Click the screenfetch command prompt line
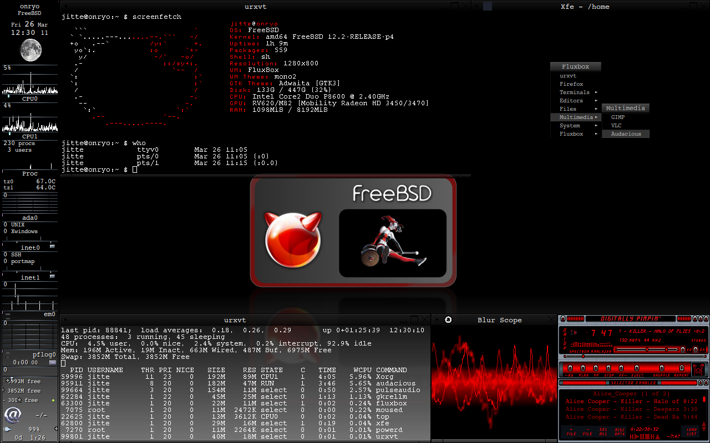The height and width of the screenshot is (443, 710). tap(121, 17)
